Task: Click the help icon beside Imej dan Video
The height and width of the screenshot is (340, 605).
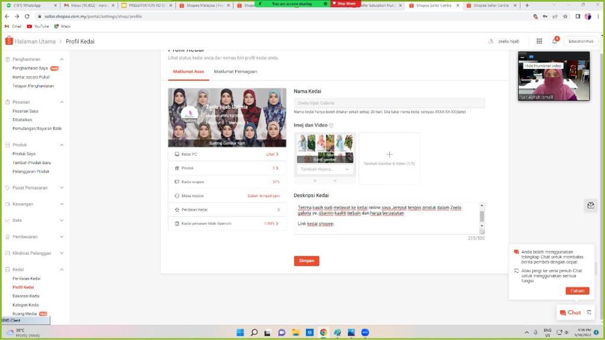Action: coord(331,125)
